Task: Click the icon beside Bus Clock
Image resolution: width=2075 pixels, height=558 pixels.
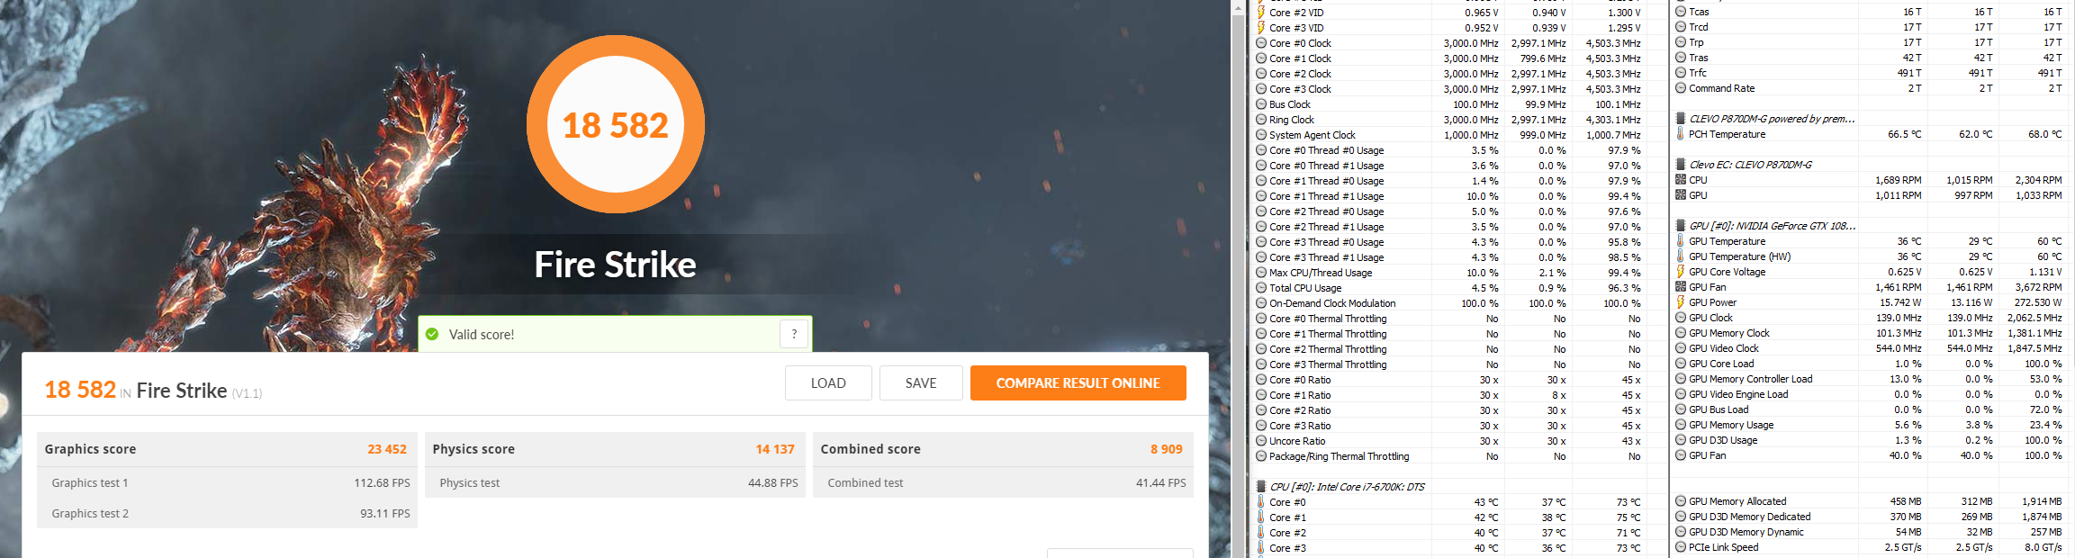Action: (x=1261, y=104)
